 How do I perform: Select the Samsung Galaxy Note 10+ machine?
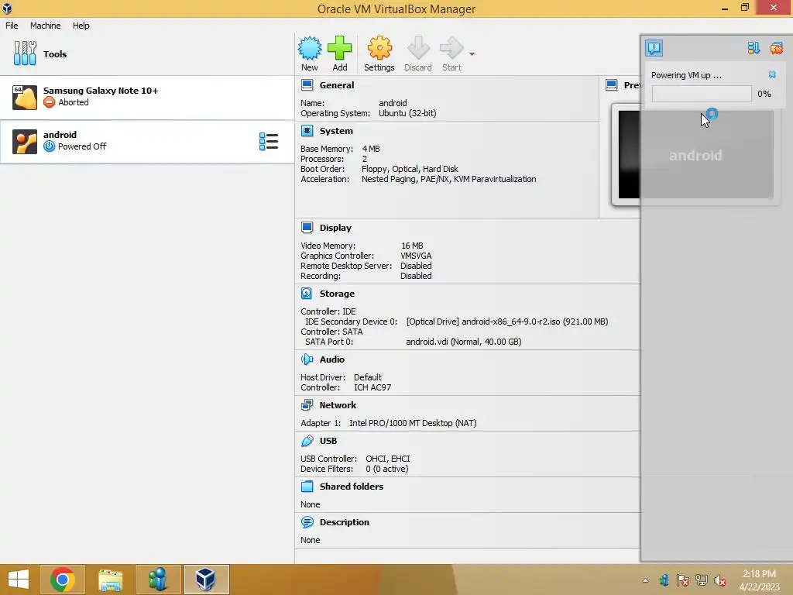pyautogui.click(x=146, y=97)
